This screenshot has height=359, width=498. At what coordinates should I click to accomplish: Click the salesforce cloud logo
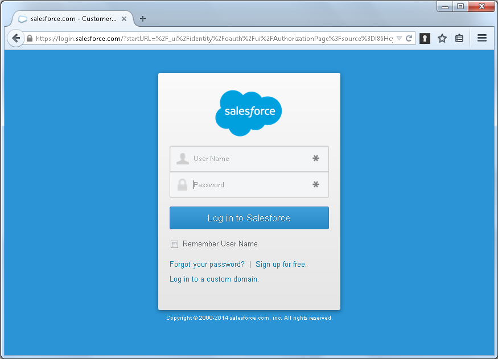249,111
